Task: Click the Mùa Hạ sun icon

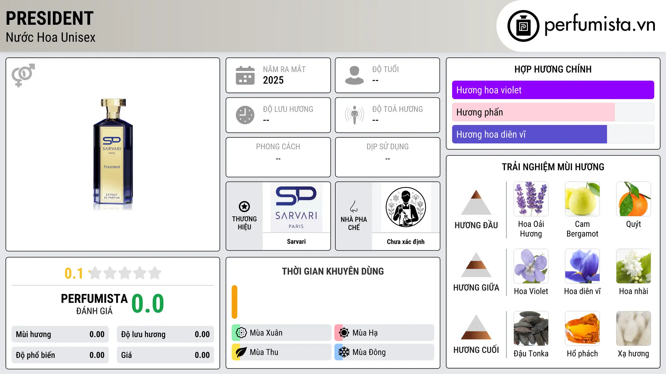Action: pos(344,333)
